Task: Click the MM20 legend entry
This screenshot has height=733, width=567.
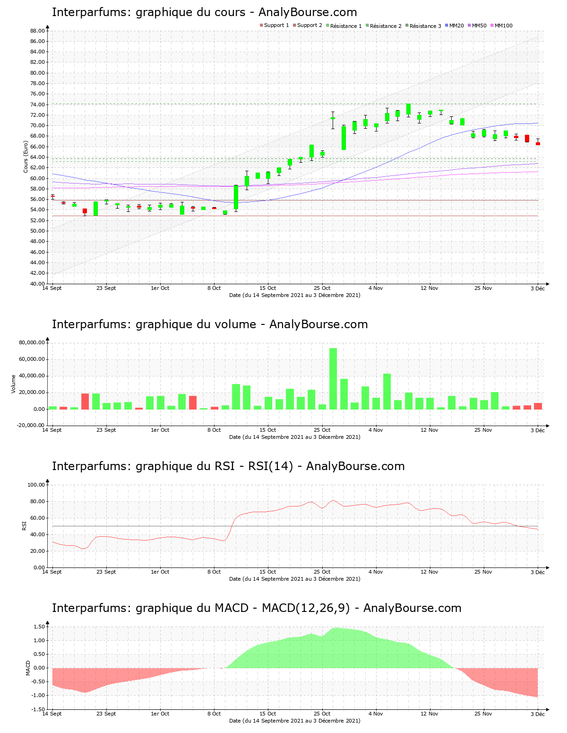Action: [x=455, y=26]
